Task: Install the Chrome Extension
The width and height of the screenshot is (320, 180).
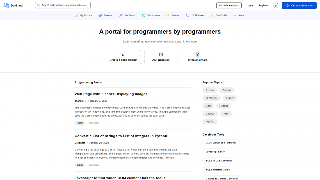Action: [299, 5]
